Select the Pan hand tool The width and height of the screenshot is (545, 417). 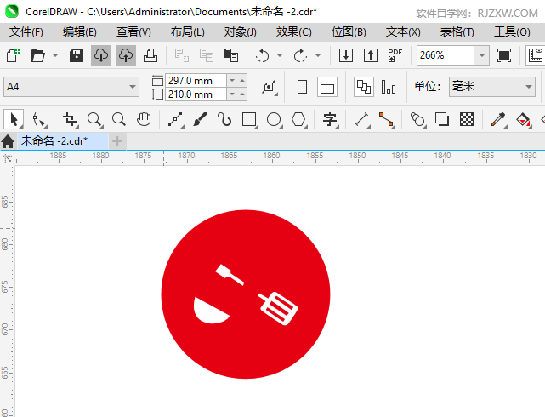pos(144,120)
